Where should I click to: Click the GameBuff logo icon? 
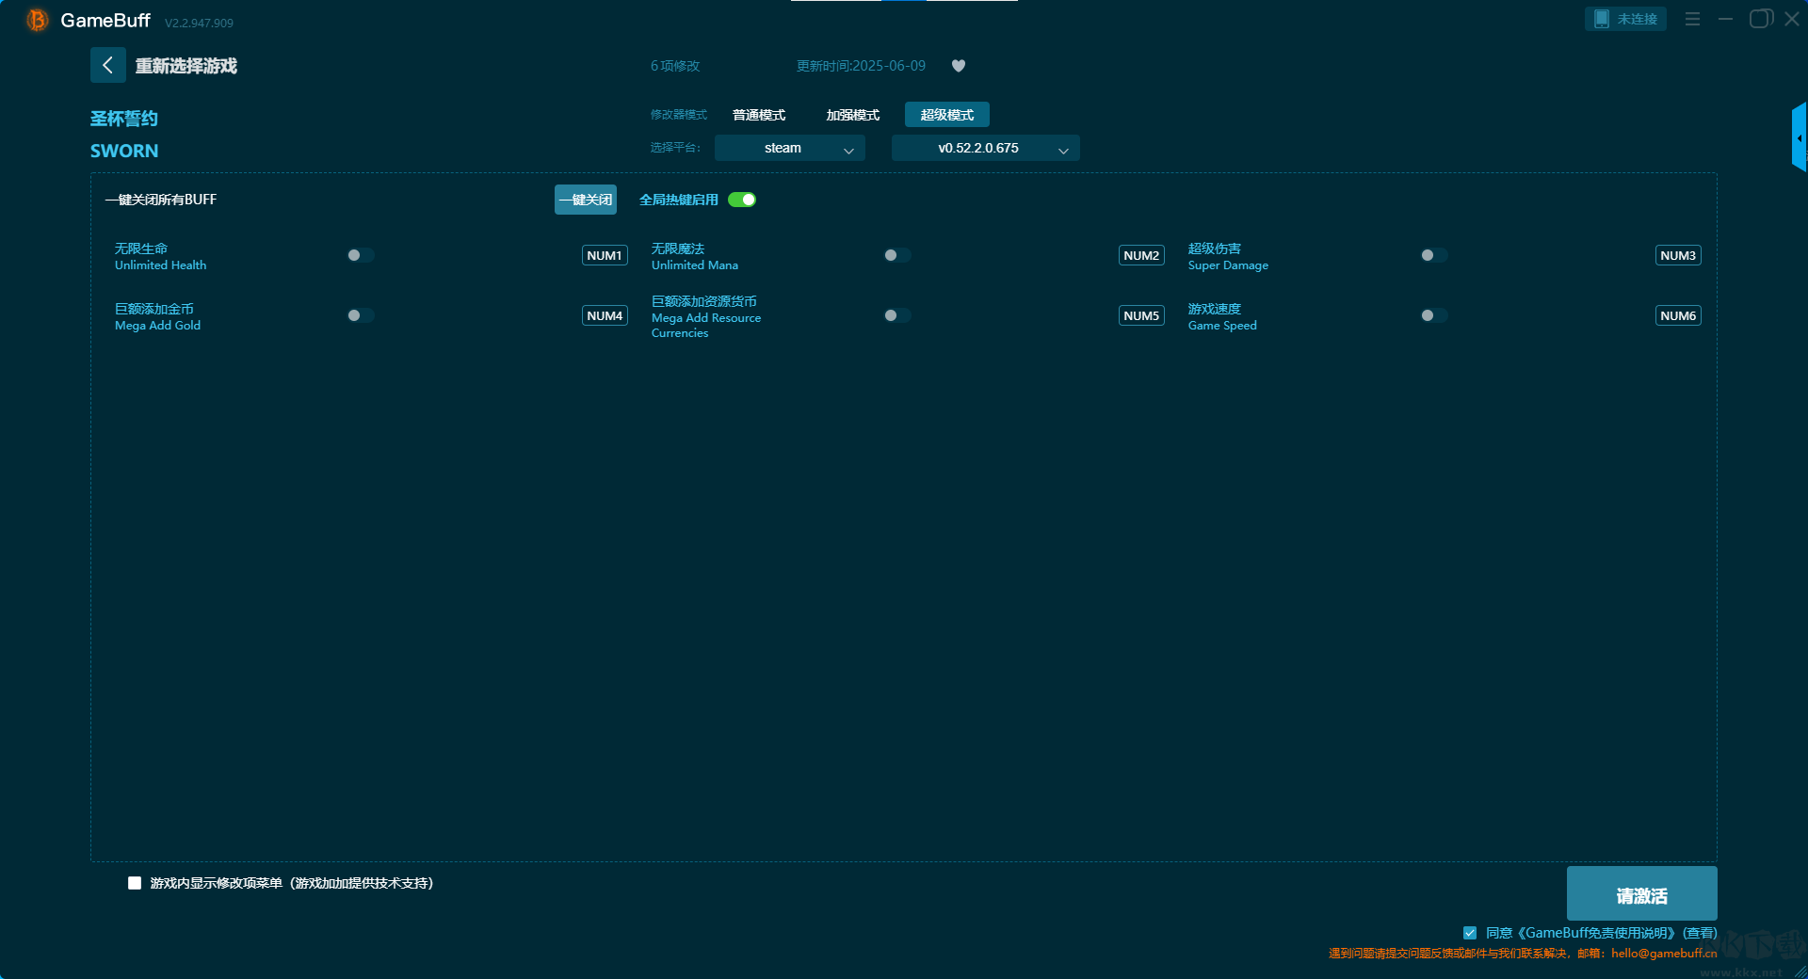click(x=37, y=20)
